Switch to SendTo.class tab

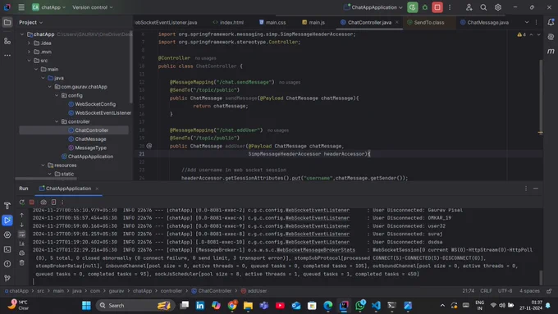point(426,22)
